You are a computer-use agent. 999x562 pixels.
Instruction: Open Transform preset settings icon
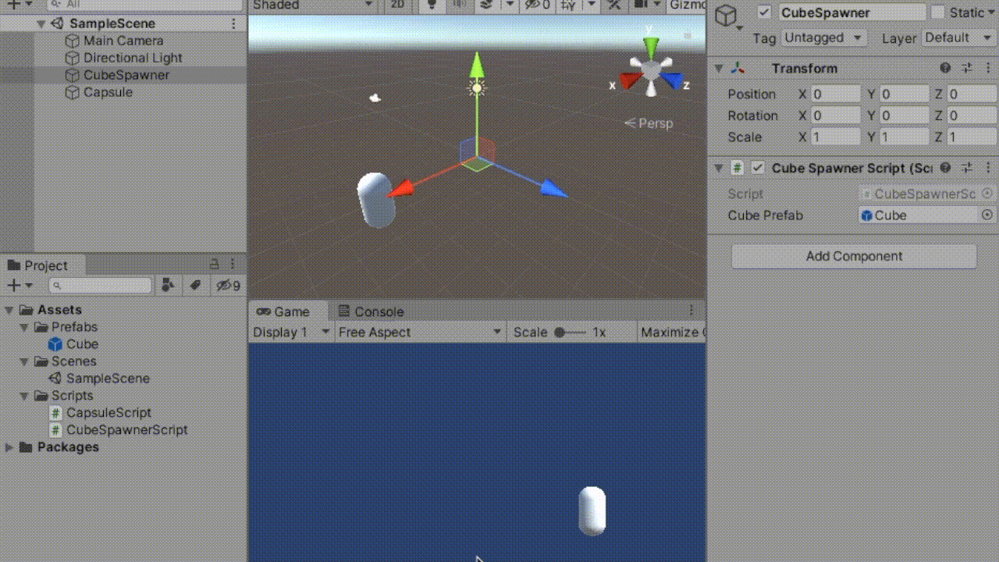click(x=967, y=69)
